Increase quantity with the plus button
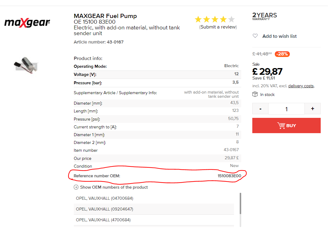 pos(312,109)
